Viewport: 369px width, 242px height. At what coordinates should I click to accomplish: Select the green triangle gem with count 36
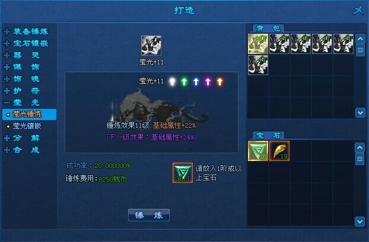click(258, 151)
